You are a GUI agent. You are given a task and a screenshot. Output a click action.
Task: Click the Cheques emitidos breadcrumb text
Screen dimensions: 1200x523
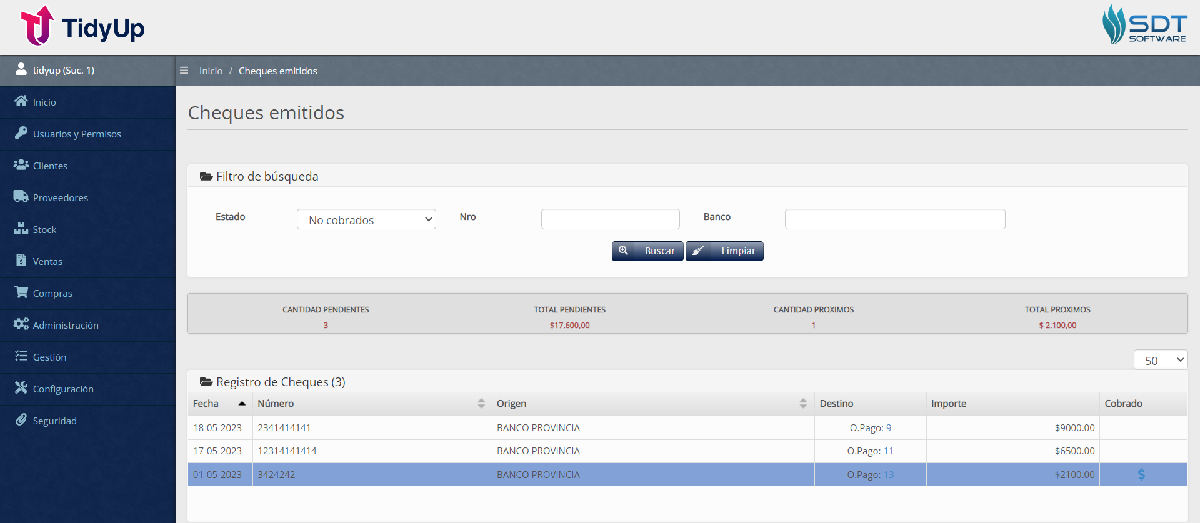tap(277, 71)
